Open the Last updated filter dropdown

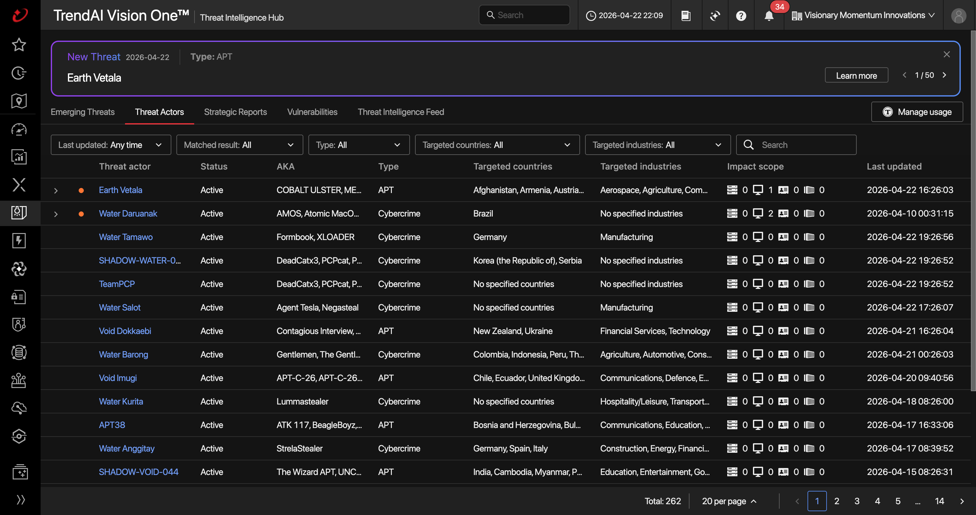(x=111, y=145)
